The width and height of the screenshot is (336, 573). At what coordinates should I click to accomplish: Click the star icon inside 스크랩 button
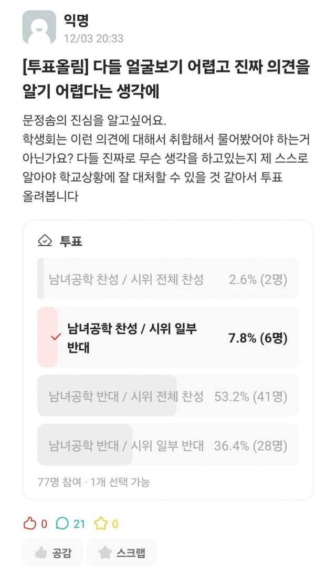(105, 553)
